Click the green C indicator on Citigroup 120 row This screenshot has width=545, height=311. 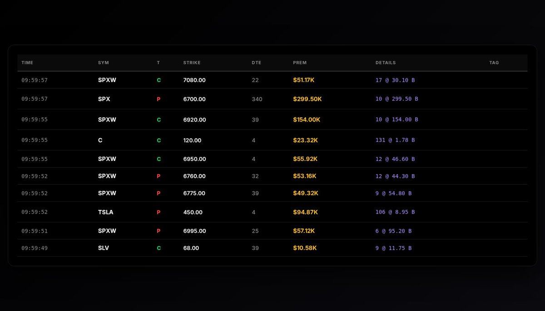(159, 140)
